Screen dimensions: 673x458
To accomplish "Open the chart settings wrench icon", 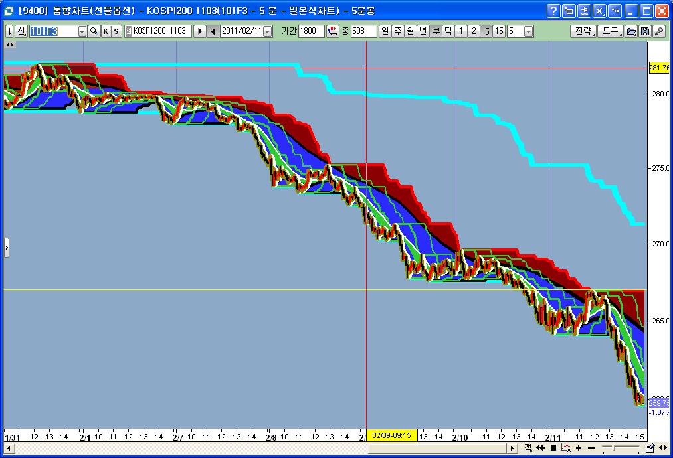I will point(658,31).
